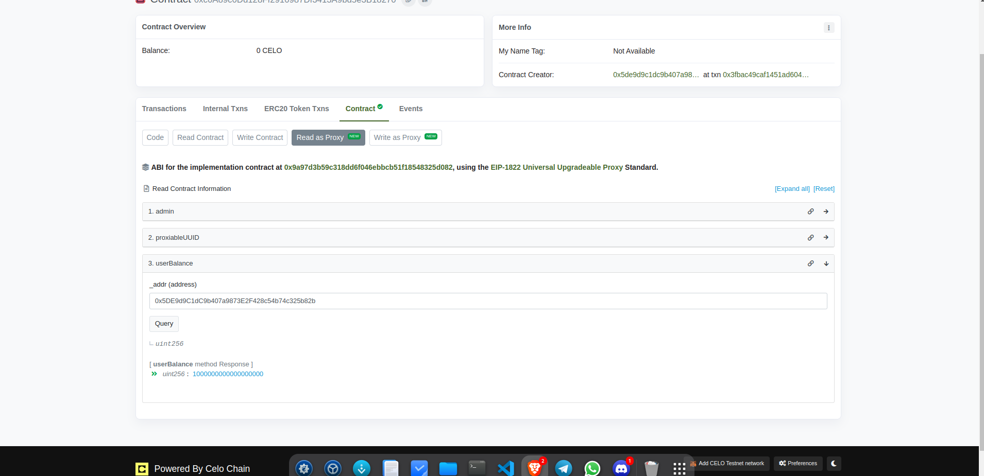This screenshot has width=984, height=476.
Task: Click the Celo logo in the footer
Action: (142, 469)
